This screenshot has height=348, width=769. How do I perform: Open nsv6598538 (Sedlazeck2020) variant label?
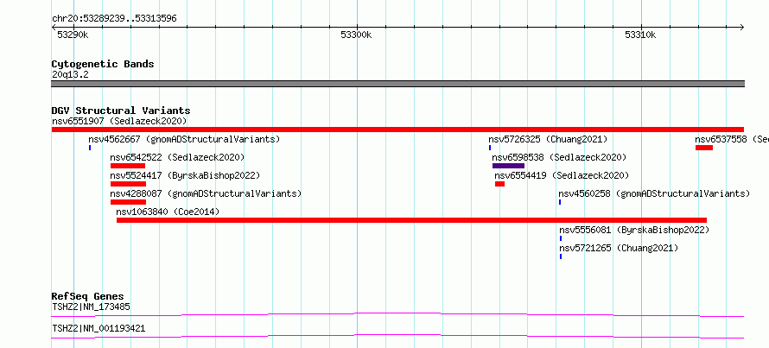(x=559, y=157)
